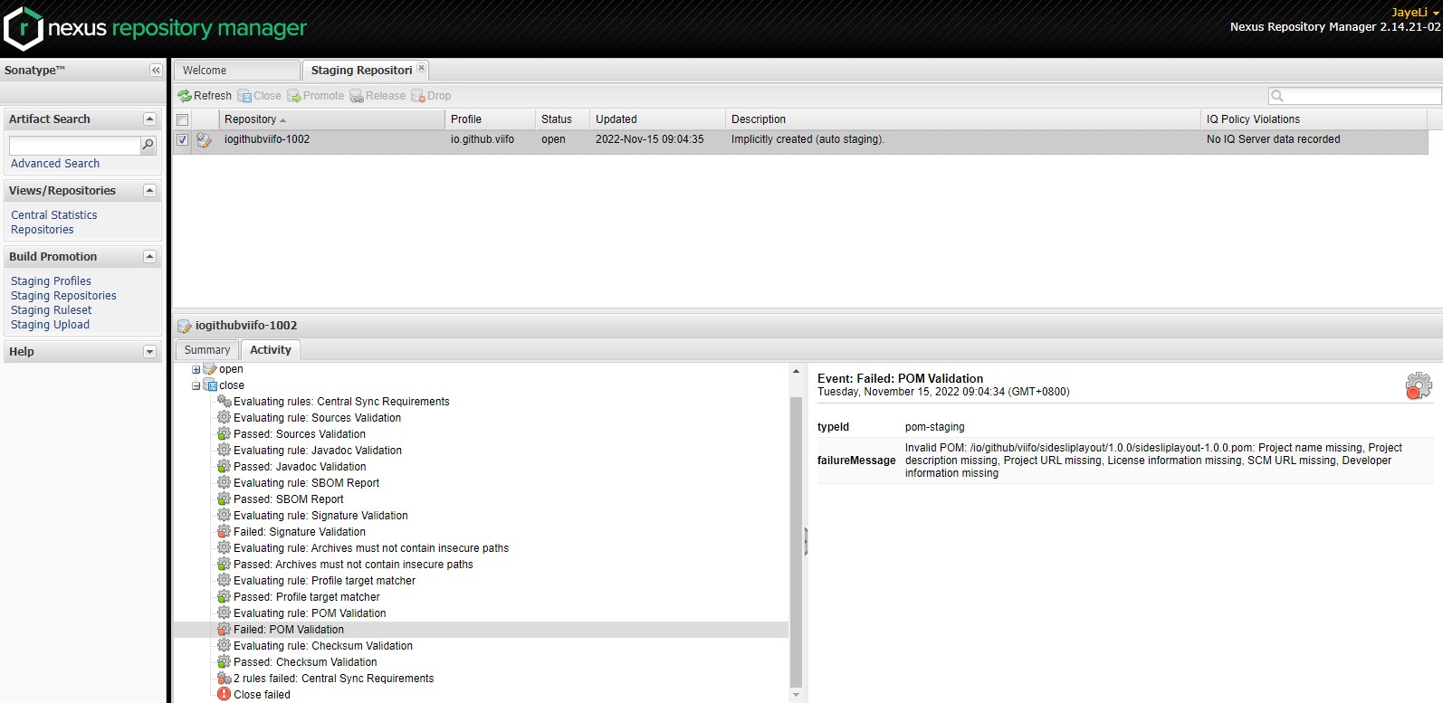The width and height of the screenshot is (1443, 703).
Task: Collapse the close activity tree node
Action: pyautogui.click(x=196, y=385)
